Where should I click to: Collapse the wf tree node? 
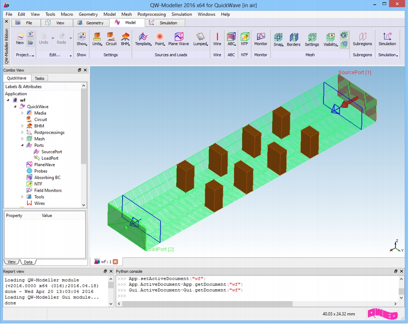click(8, 100)
